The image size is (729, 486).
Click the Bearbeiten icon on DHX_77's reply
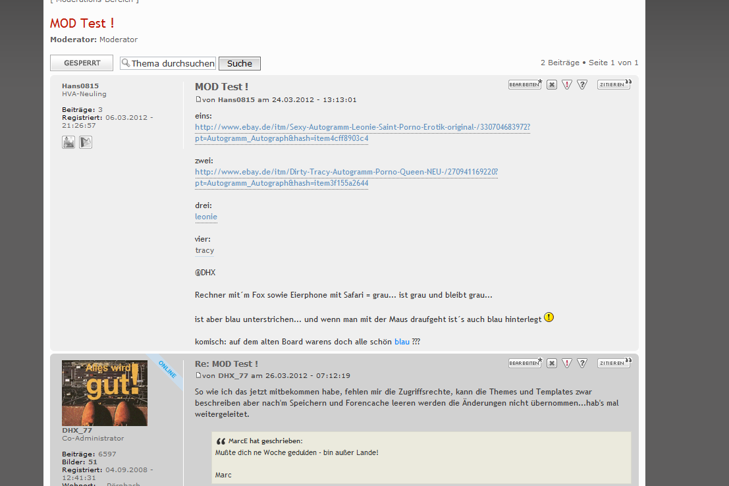[526, 363]
